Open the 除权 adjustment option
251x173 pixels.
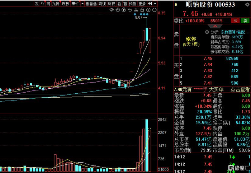pos(112,4)
